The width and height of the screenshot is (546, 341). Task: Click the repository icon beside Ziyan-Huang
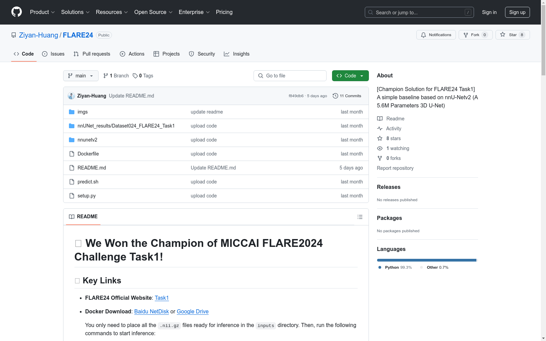(14, 35)
